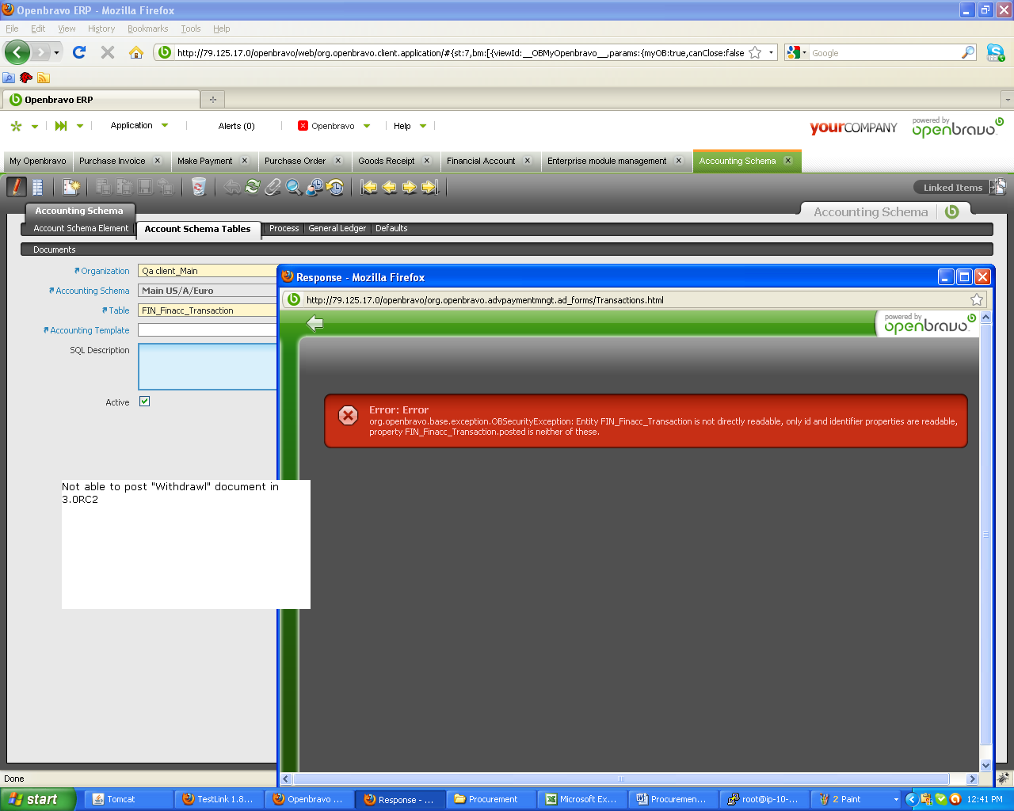
Task: Click the RSS feed bookmark icon
Action: tap(44, 78)
